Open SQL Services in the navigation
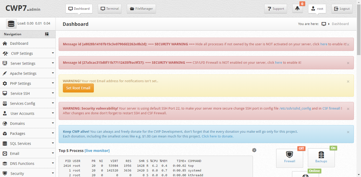This screenshot has width=361, height=177. (28, 144)
